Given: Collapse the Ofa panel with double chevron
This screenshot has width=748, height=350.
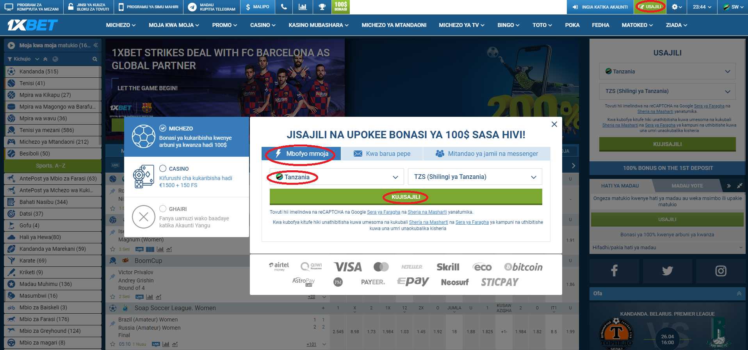Looking at the screenshot, I should tap(739, 293).
